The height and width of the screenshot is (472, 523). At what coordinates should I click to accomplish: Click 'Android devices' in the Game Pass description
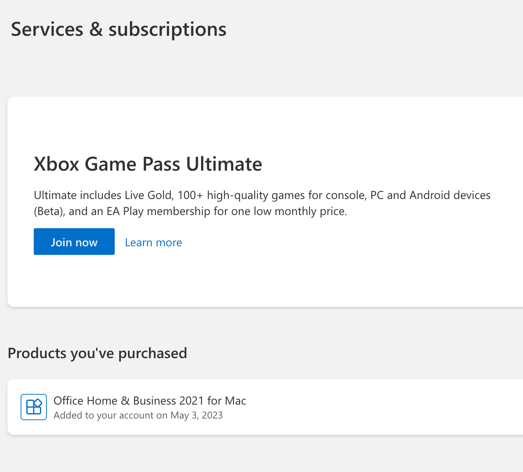click(450, 195)
